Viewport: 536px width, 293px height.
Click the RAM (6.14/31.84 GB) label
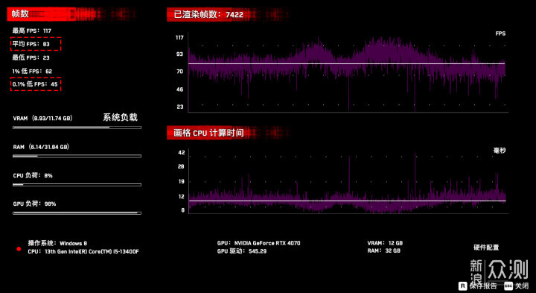coord(41,147)
